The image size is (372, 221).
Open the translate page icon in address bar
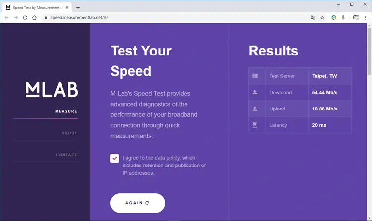pyautogui.click(x=313, y=18)
